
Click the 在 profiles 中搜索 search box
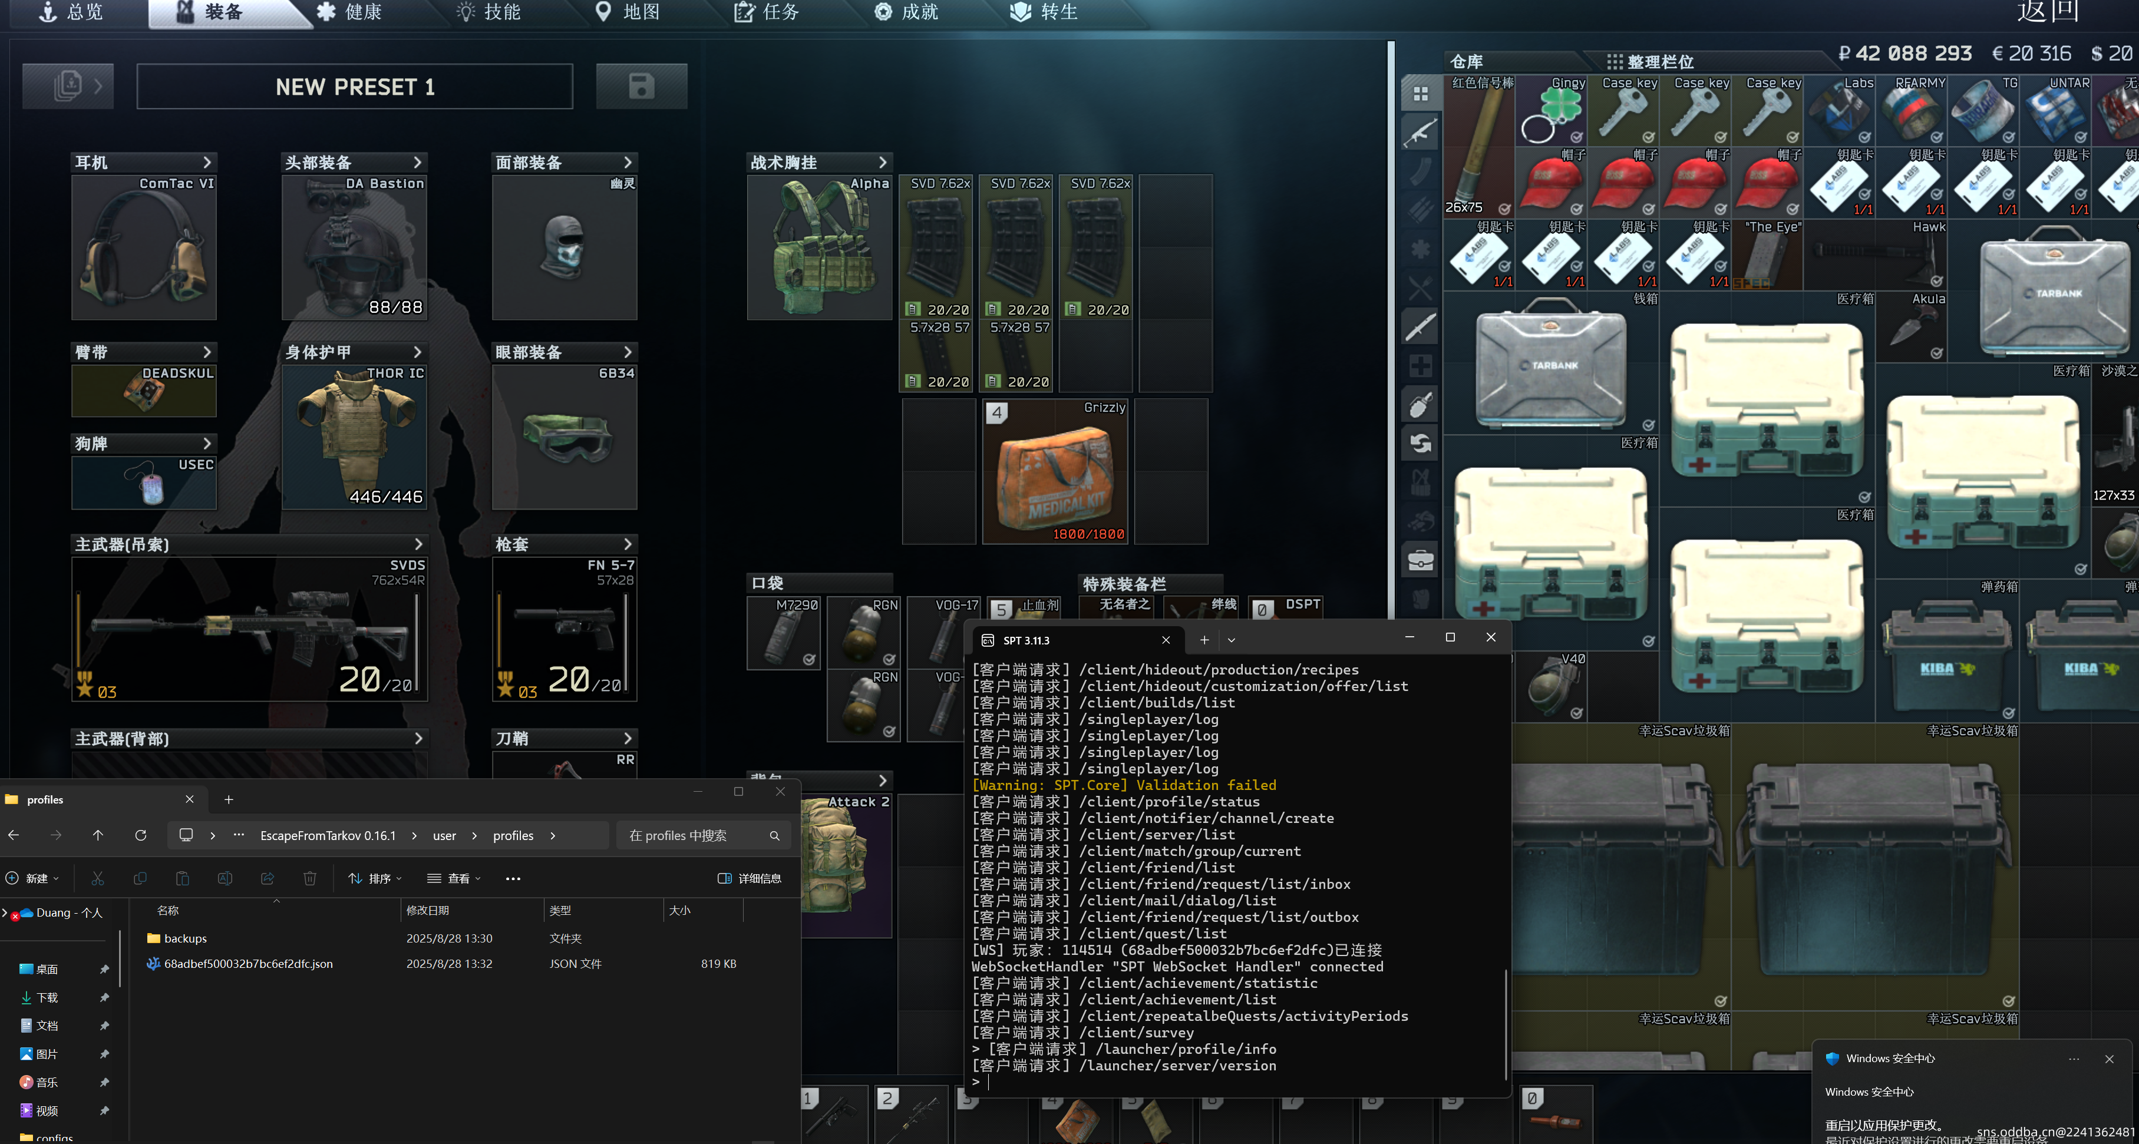click(704, 835)
